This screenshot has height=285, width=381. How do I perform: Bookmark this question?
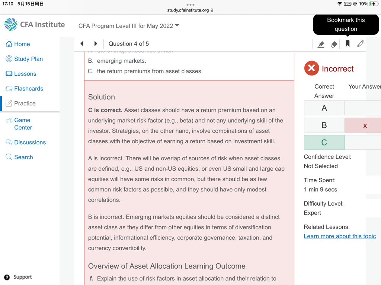click(x=348, y=44)
